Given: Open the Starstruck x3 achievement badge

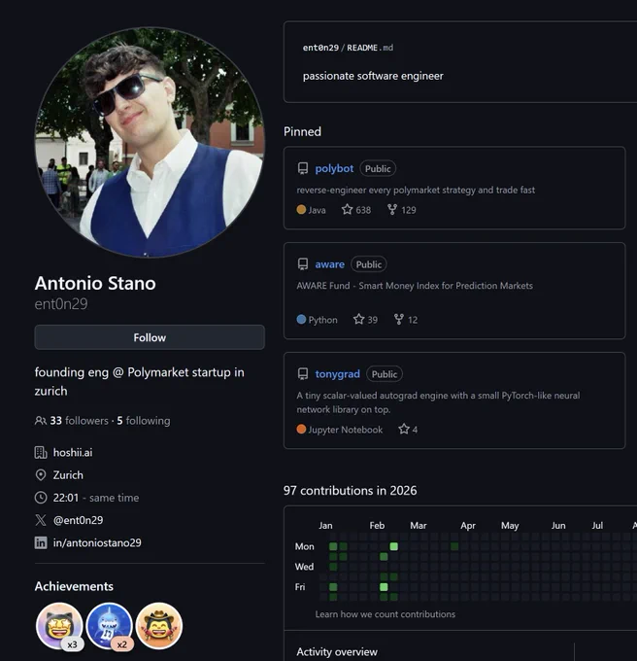Looking at the screenshot, I should [x=59, y=626].
